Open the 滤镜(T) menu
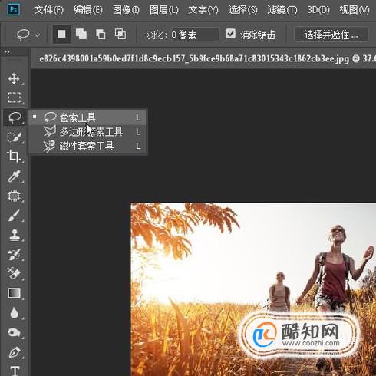Screen dimensions: 376x376 282,10
